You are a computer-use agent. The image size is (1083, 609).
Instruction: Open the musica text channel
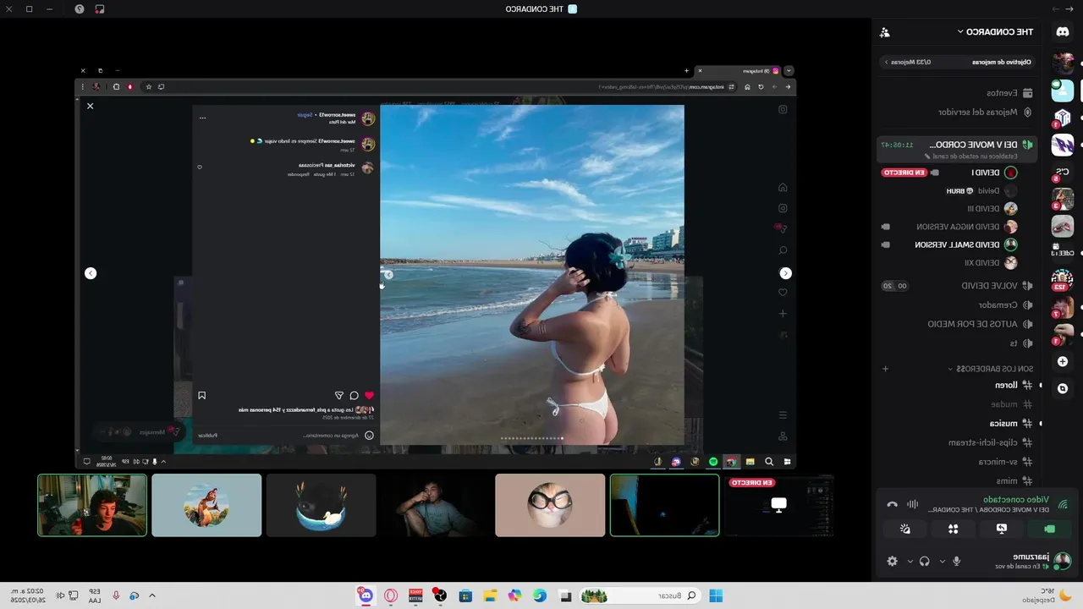[1011, 423]
